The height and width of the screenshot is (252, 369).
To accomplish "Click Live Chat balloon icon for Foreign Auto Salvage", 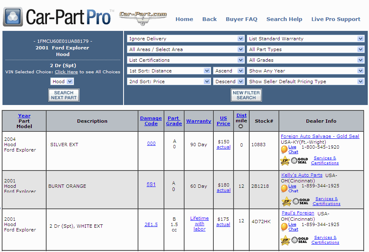I will point(284,149).
